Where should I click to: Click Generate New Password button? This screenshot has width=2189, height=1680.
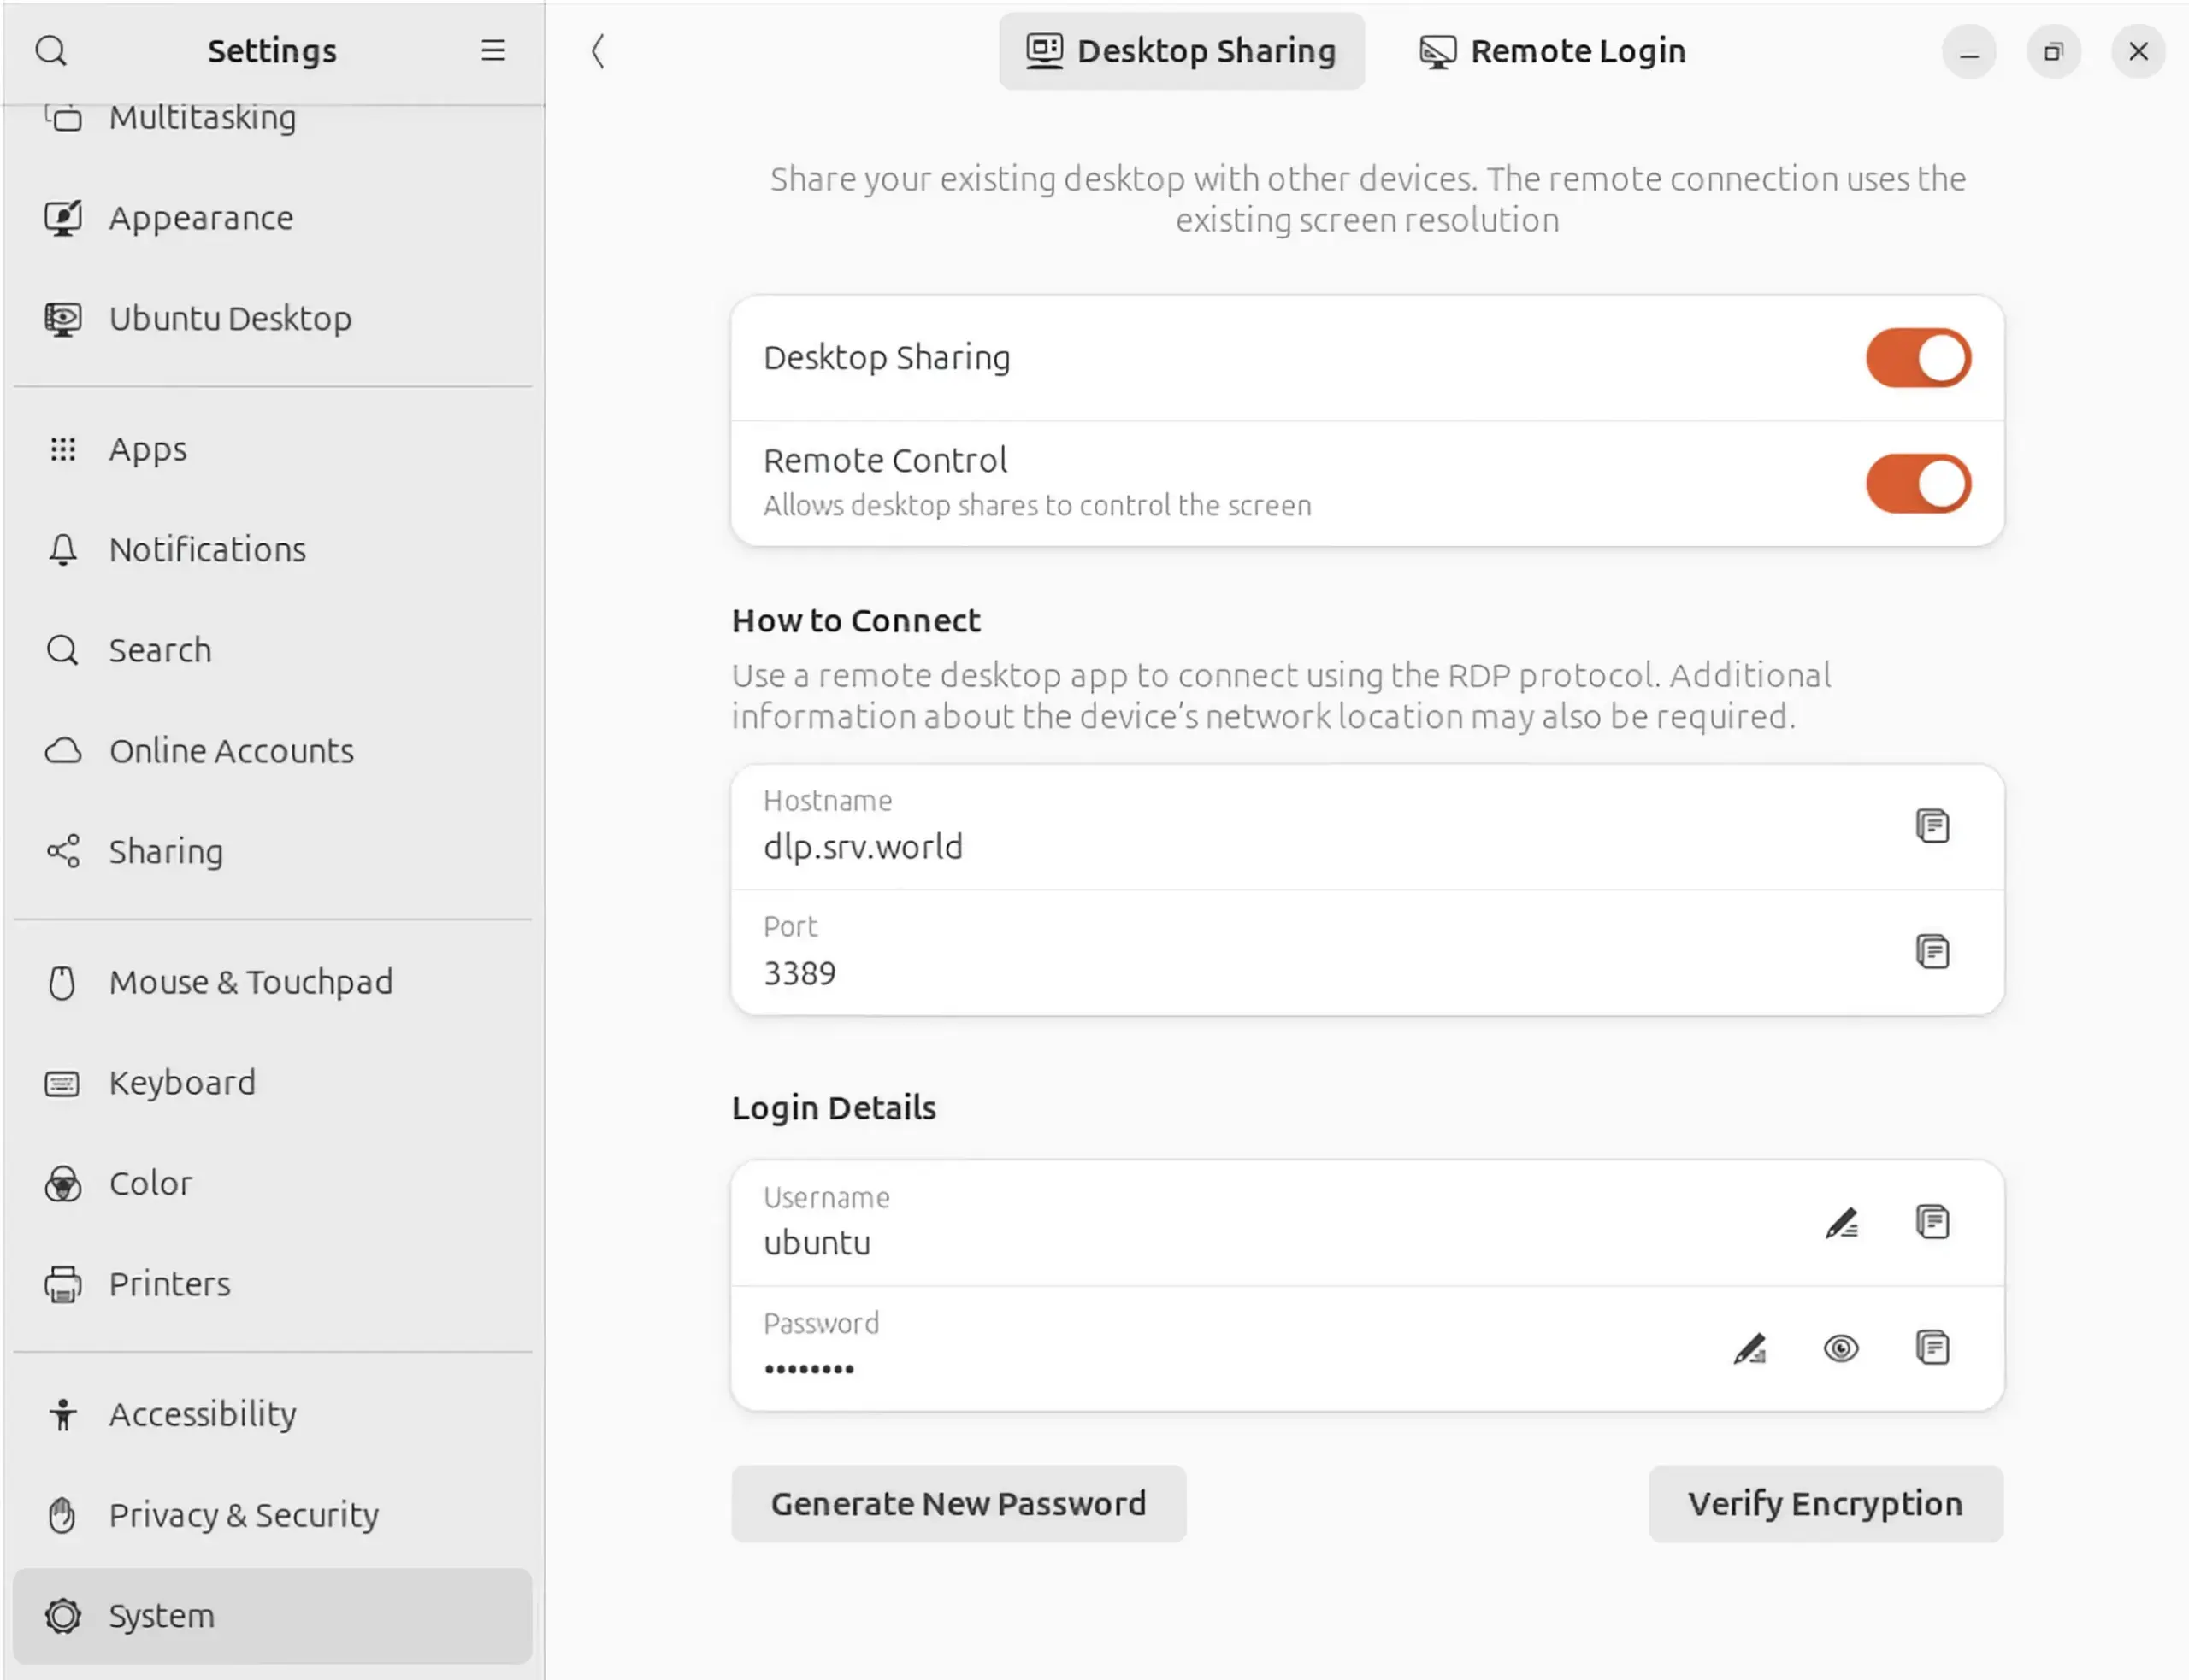point(959,1504)
